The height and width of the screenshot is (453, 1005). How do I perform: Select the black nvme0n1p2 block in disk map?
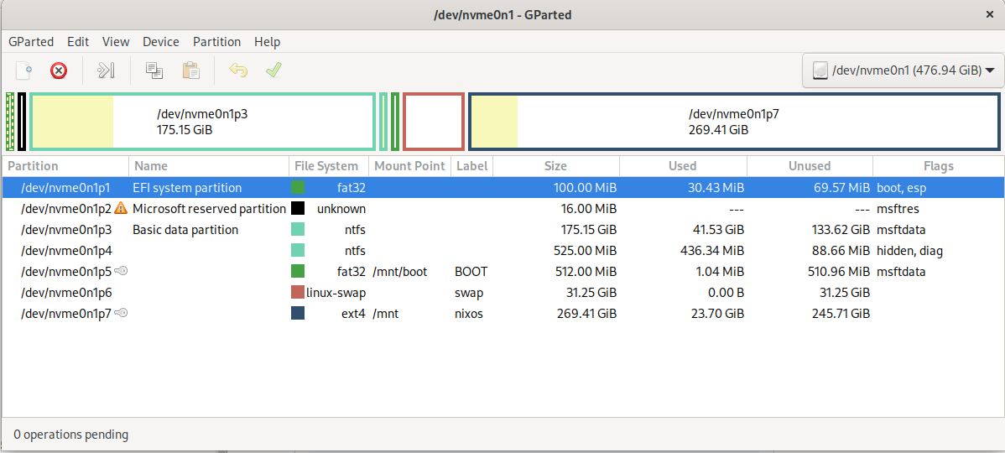(x=22, y=122)
